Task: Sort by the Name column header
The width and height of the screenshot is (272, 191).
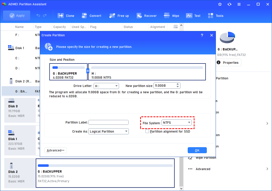Action: click(x=19, y=27)
